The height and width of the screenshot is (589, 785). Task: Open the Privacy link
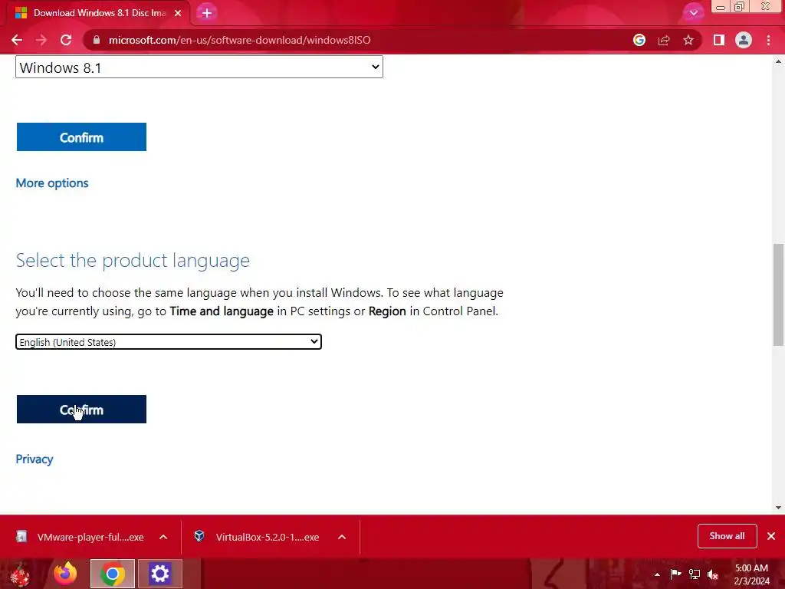click(34, 459)
